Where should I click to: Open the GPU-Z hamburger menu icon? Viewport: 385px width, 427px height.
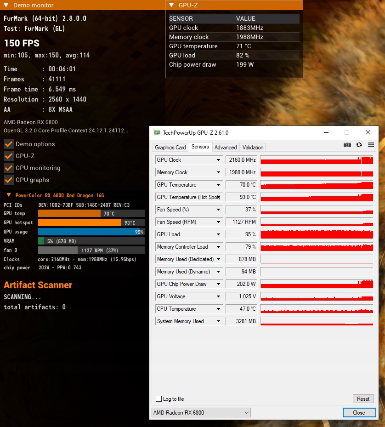pyautogui.click(x=371, y=145)
